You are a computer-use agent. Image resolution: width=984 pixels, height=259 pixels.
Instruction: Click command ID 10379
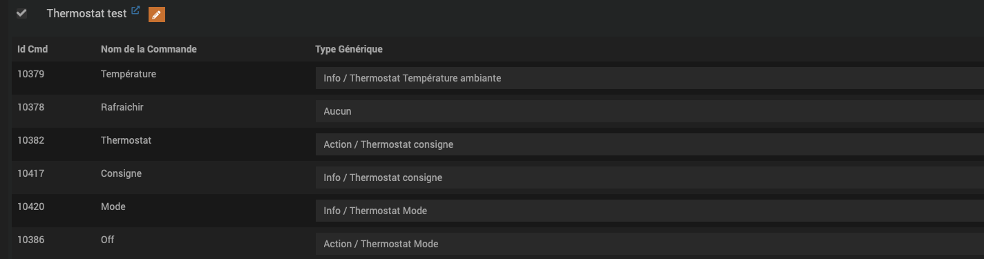(31, 74)
